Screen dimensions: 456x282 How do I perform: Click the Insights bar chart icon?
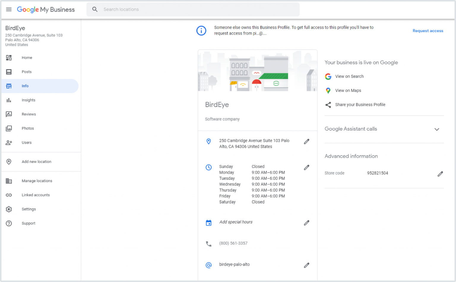(9, 100)
